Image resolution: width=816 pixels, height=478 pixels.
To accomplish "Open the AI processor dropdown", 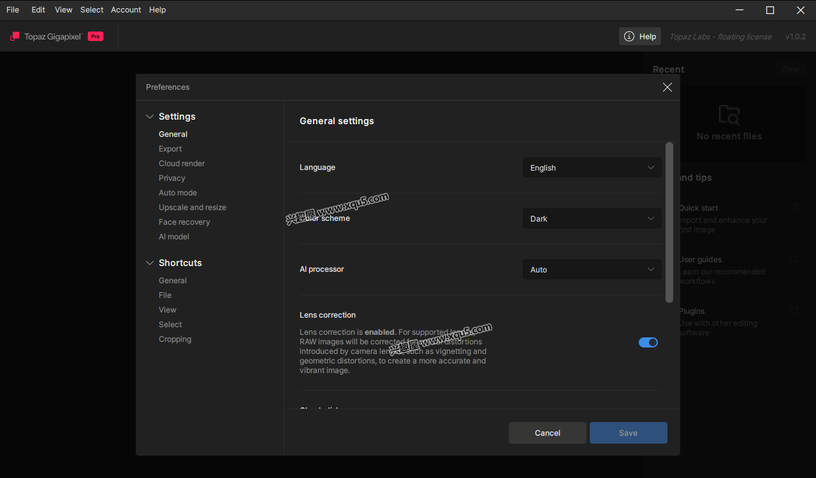I will tap(592, 270).
